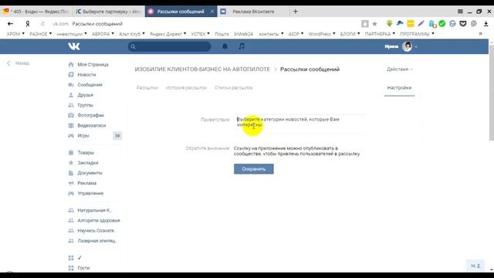Open browser downloads arrow icon

click(486, 24)
